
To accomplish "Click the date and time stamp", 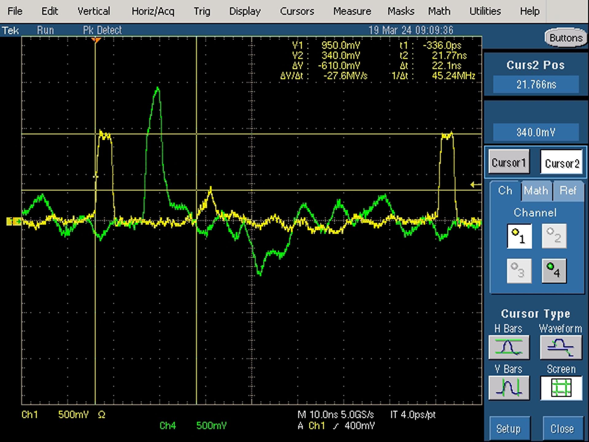I will point(411,30).
